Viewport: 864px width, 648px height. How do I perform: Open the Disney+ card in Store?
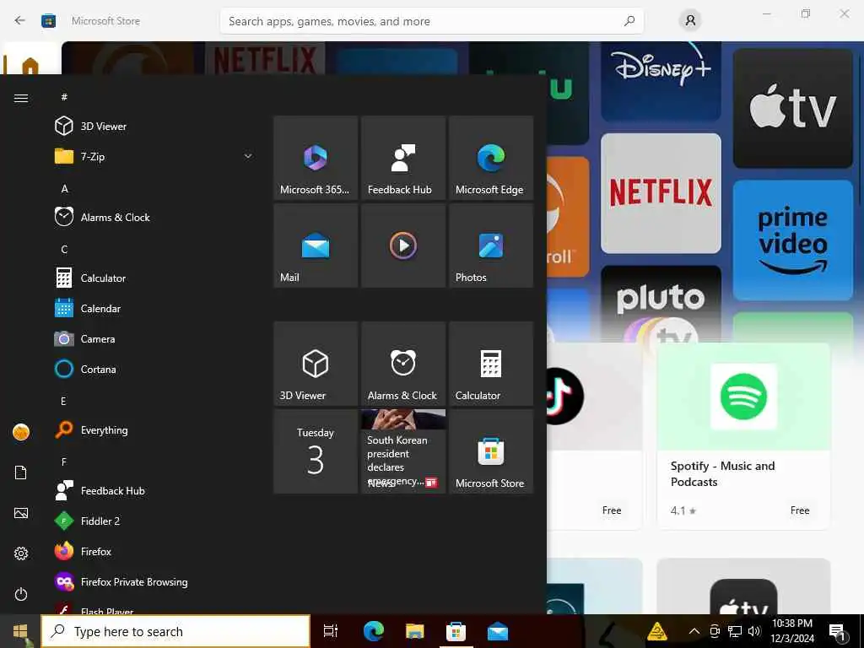(x=661, y=82)
